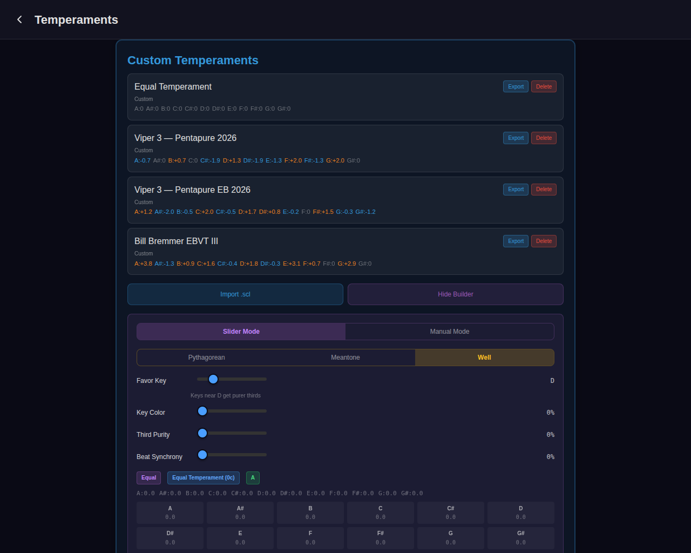Select the Pythagorean temperament style
The width and height of the screenshot is (691, 553).
(x=206, y=357)
